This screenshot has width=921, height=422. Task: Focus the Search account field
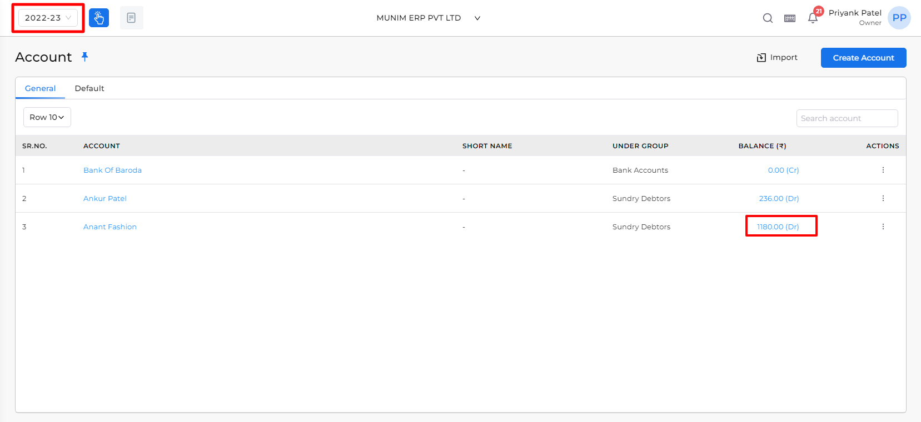tap(847, 118)
